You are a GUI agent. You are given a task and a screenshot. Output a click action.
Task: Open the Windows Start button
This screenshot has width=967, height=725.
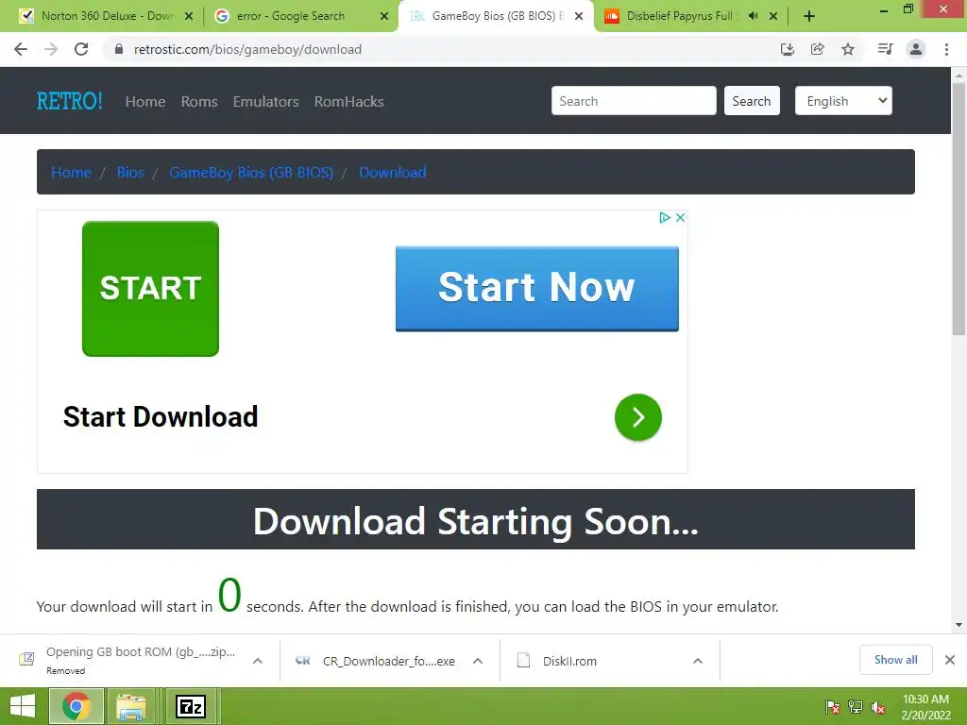click(23, 706)
